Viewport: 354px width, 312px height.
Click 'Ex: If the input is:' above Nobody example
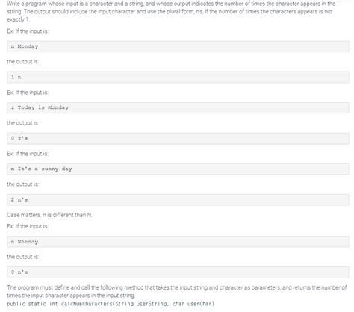pos(28,226)
